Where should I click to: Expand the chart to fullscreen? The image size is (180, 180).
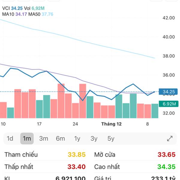170,139
